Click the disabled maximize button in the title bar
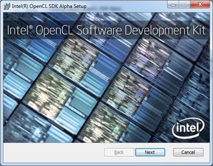 pyautogui.click(x=185, y=5)
